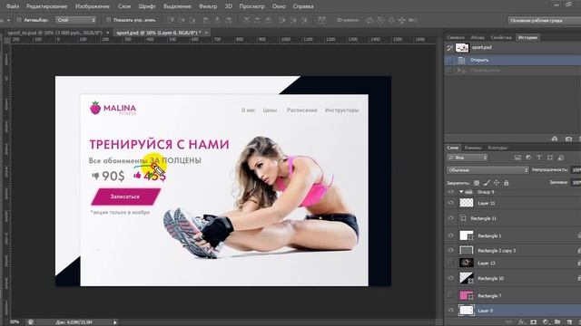The width and height of the screenshot is (581, 326).
Task: Click the 3D rotate mode icon
Action: (369, 20)
